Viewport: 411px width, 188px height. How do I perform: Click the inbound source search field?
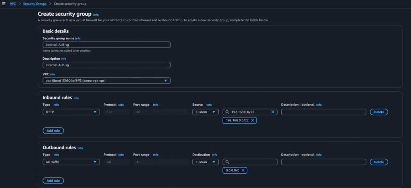250,112
